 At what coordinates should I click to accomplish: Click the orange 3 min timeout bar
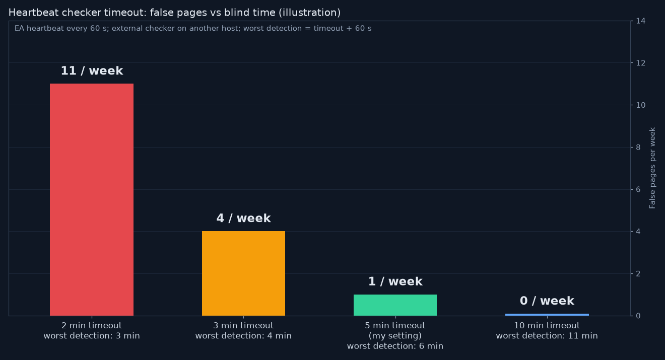click(x=243, y=273)
